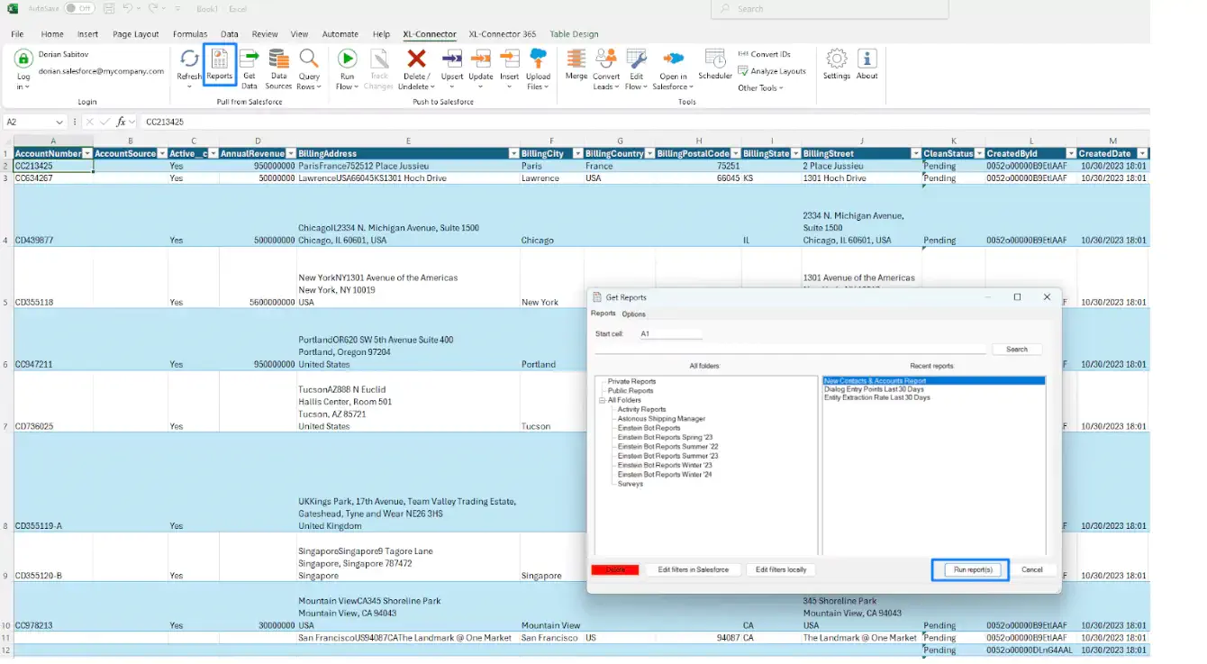
Task: Select the Surveys folder
Action: (x=631, y=484)
